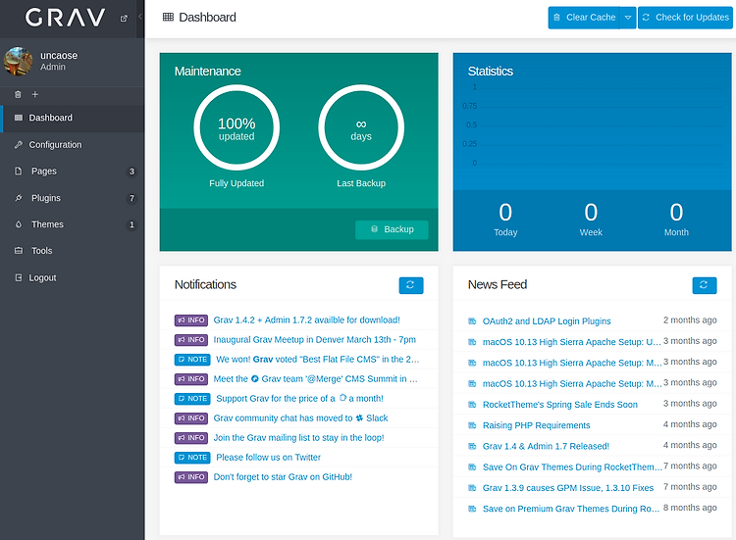Click the Pages count badge 3
736x540 pixels.
(x=131, y=172)
